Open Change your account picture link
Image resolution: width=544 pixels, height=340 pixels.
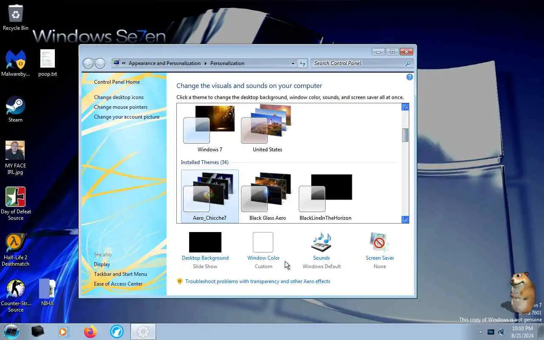127,117
